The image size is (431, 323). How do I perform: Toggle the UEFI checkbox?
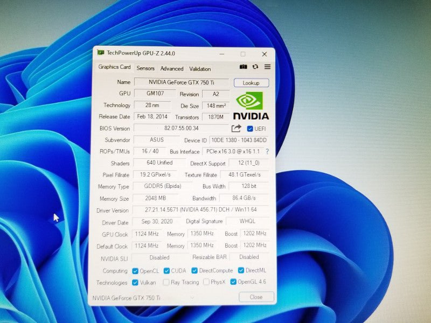[250, 129]
